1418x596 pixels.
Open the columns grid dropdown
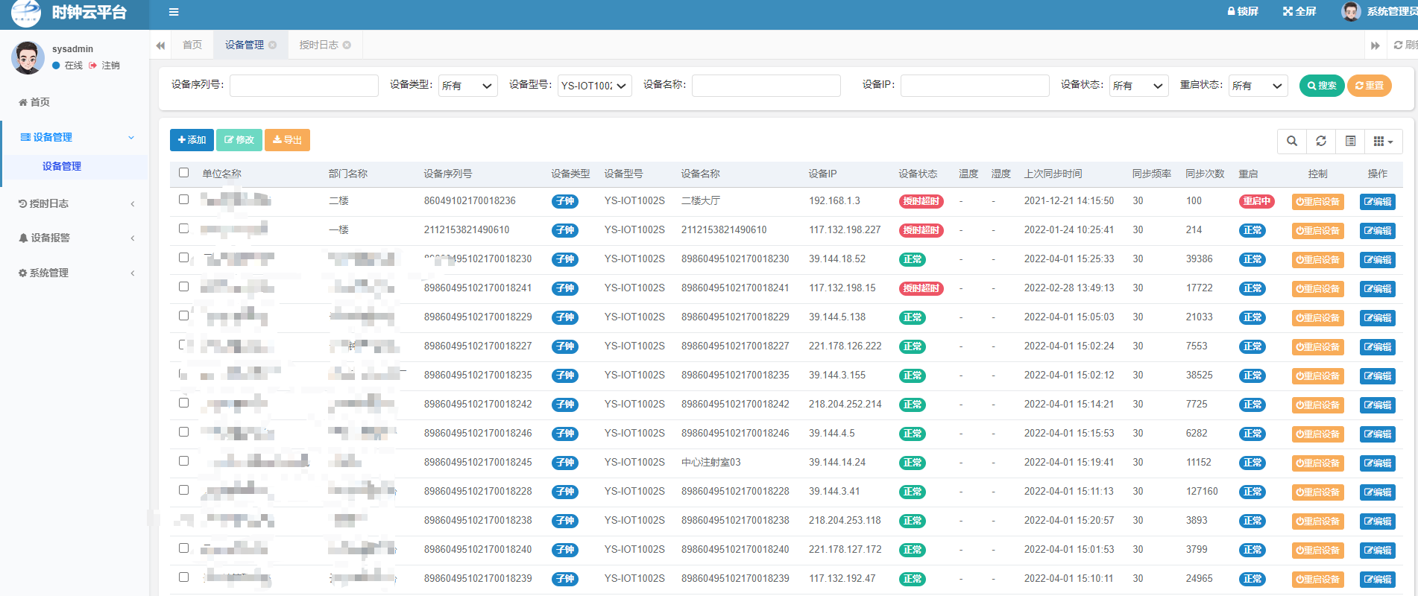point(1383,141)
